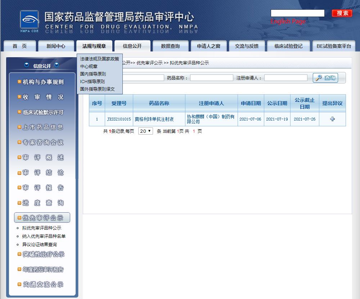Screen dimensions: 360x299
Task: Open 沟通交流公示 sidebar item
Action: pos(43,285)
